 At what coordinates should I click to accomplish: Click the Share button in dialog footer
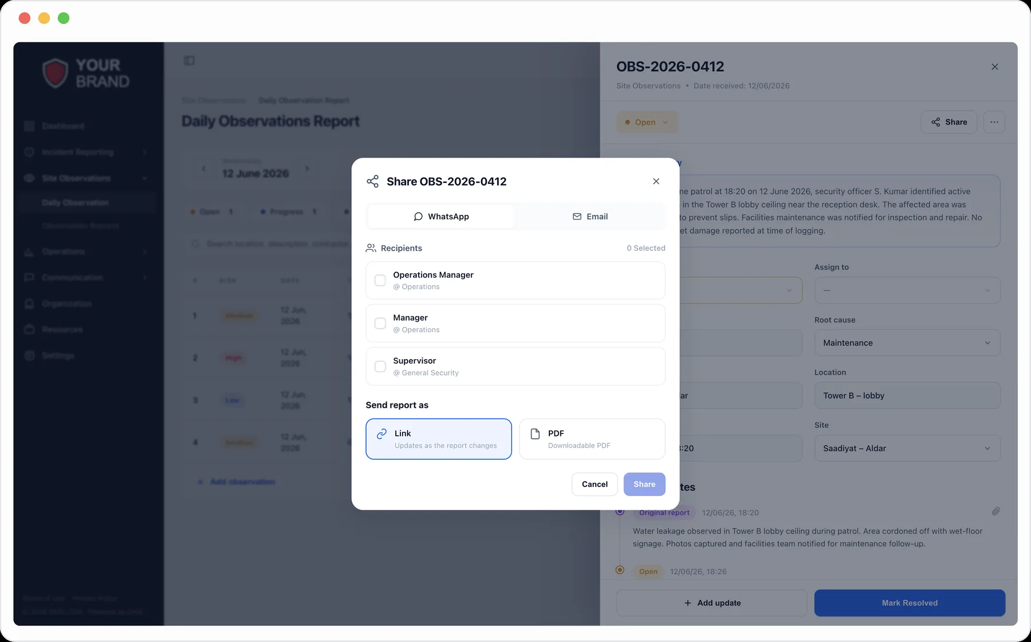tap(644, 485)
